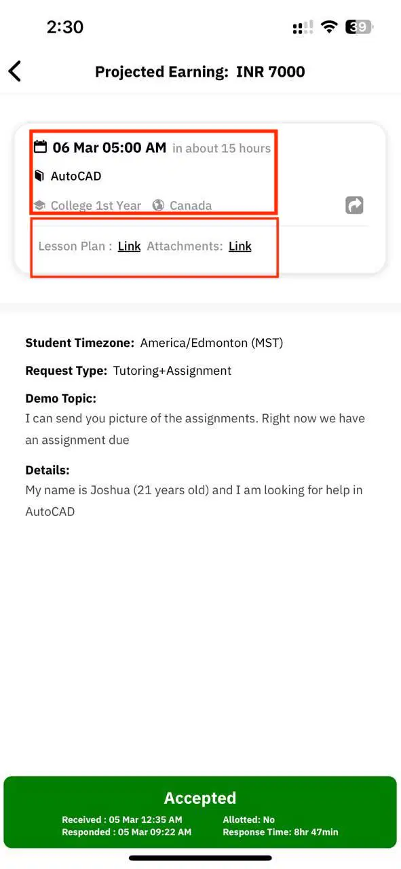Tap the College 1st Year label
The image size is (401, 869).
(96, 206)
